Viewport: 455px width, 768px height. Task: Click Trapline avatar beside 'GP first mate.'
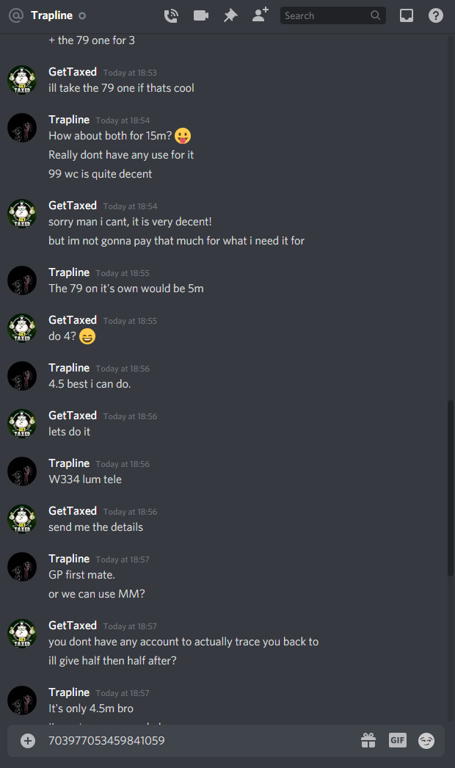[22, 567]
